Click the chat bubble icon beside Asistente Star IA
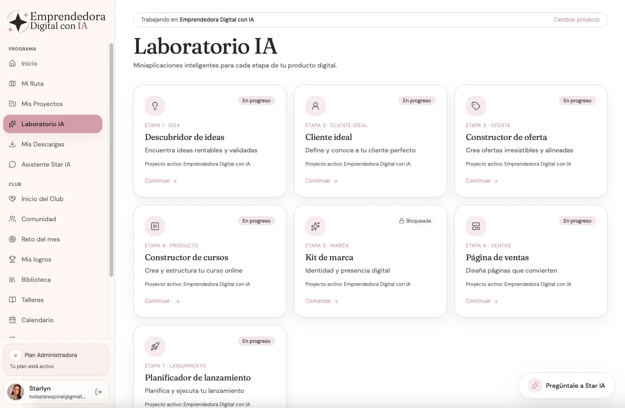This screenshot has width=625, height=408. [12, 164]
